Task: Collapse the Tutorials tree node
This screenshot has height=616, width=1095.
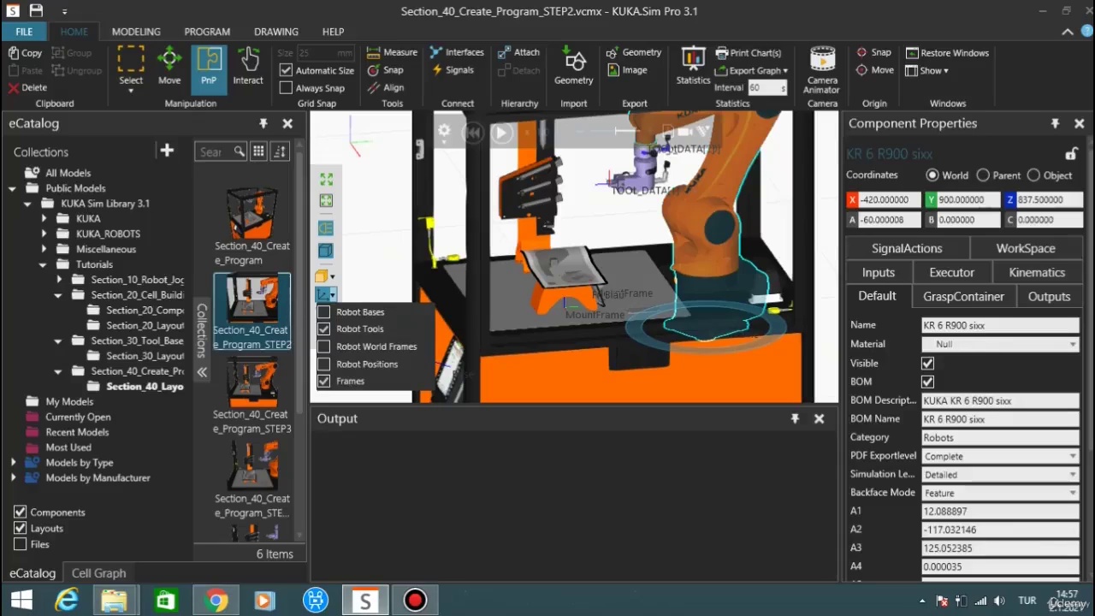Action: tap(43, 264)
